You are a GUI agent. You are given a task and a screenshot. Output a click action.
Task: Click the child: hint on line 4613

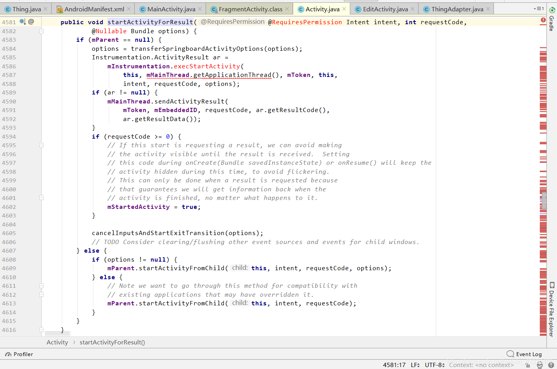[x=240, y=303]
